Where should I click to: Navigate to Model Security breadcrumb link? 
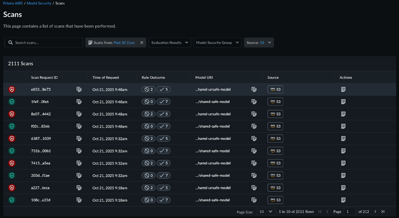click(39, 3)
